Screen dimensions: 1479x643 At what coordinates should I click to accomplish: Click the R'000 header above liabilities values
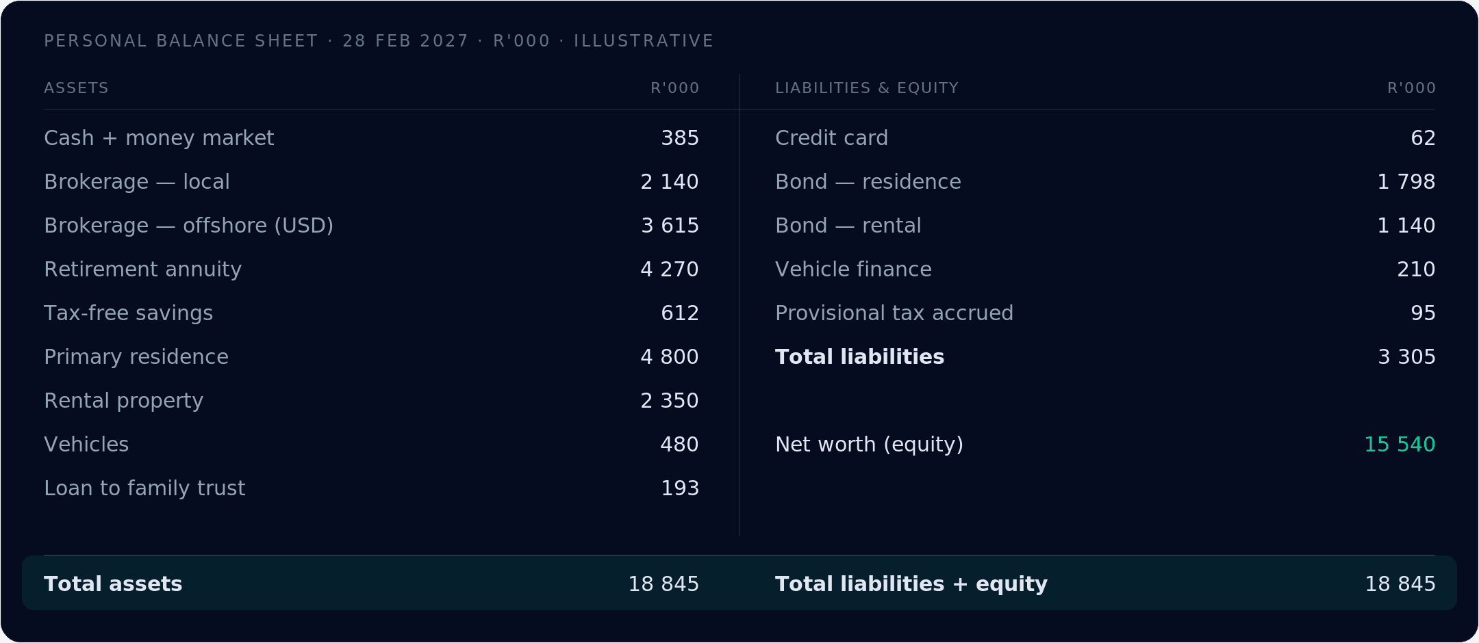pos(1412,88)
